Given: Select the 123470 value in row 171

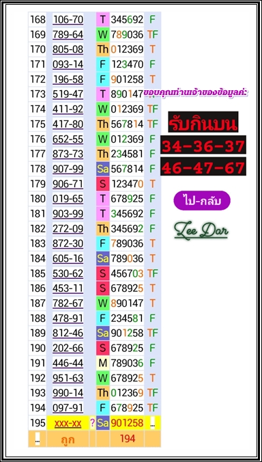Looking at the screenshot, I should tap(127, 64).
